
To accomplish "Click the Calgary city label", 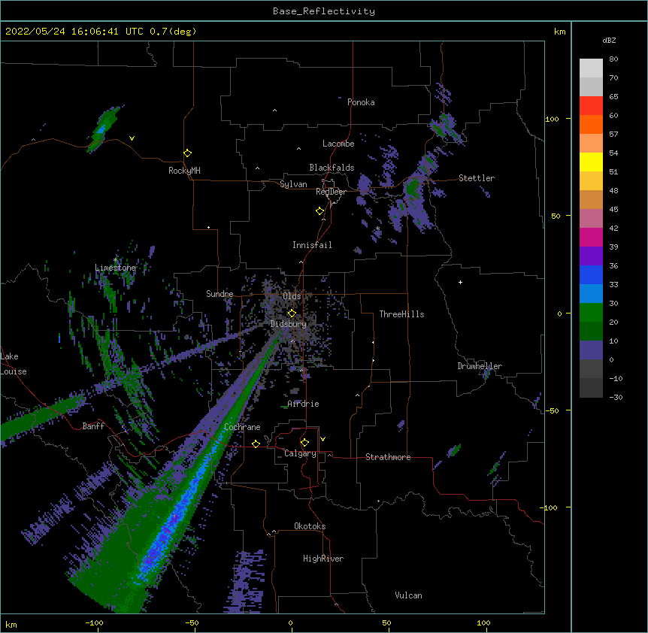I will (300, 453).
